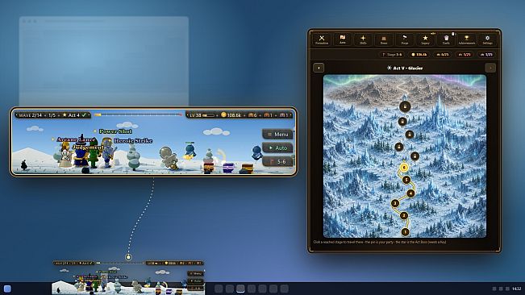Open the Items tab

[x=384, y=39]
